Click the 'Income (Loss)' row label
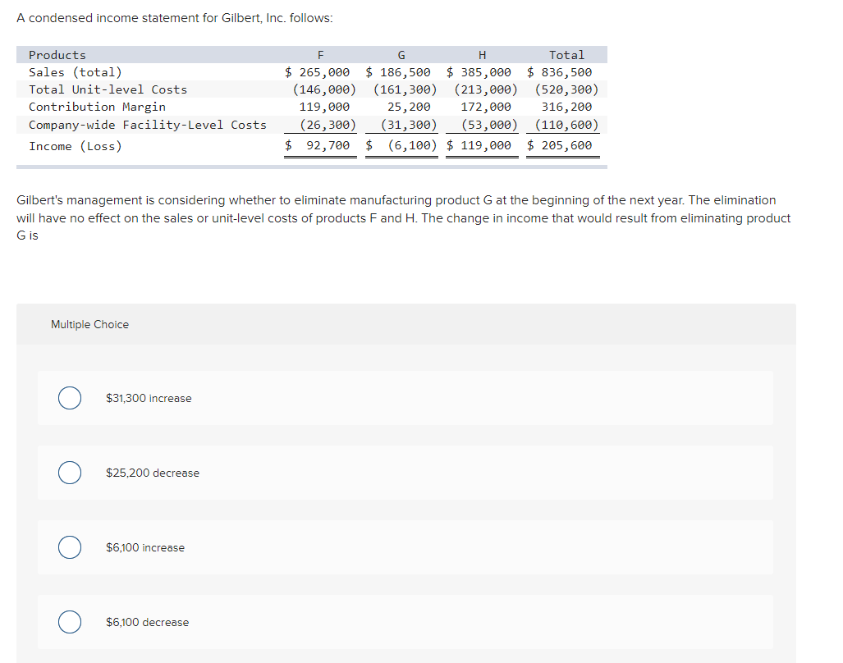 click(x=76, y=146)
